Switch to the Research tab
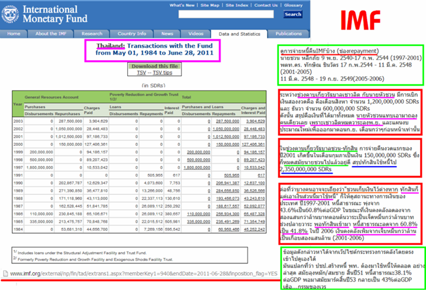426x290 pixels. (x=92, y=34)
